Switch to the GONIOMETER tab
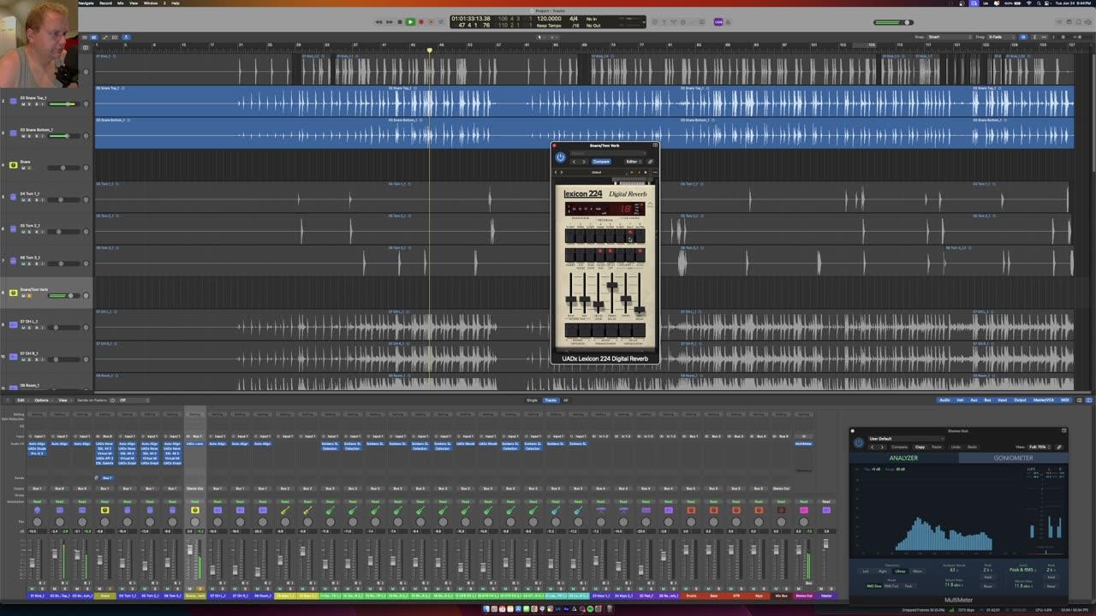Screen dimensions: 1096x616 (x=1013, y=458)
